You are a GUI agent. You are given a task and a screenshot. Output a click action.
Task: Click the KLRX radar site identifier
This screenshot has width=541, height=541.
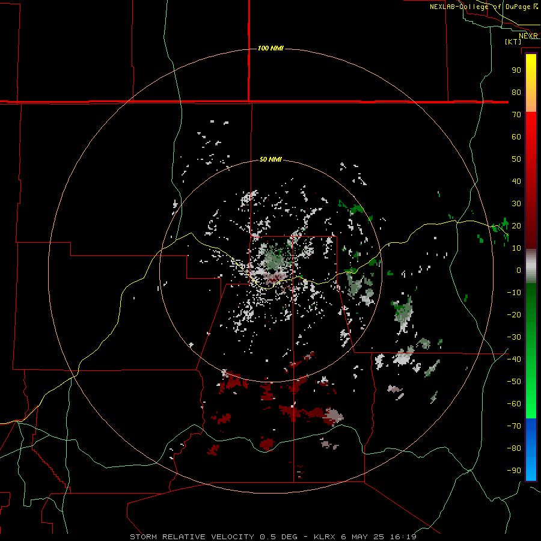(x=325, y=537)
